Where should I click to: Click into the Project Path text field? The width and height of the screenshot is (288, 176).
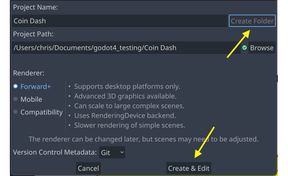[126, 48]
